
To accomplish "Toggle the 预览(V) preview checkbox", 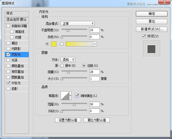I will click(144, 36).
